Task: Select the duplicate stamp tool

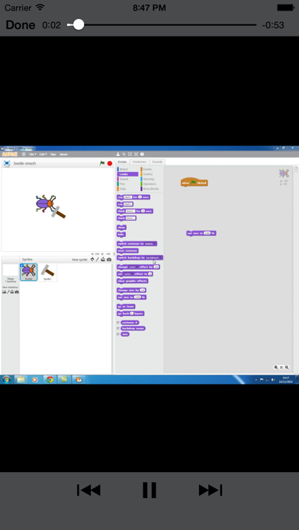Action: tap(117, 154)
